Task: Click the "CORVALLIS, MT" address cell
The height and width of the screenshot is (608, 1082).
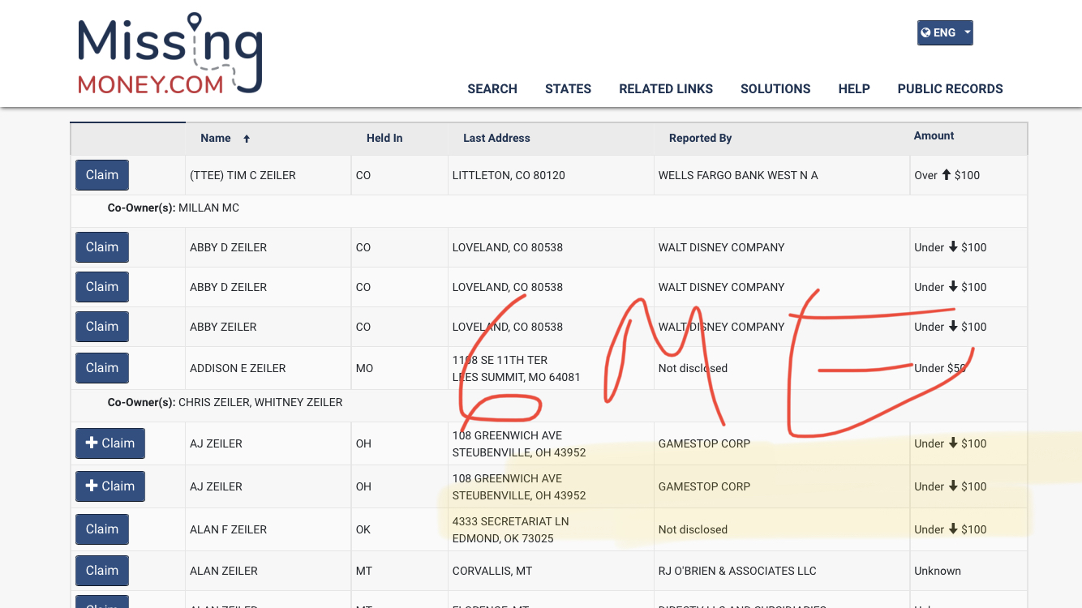Action: tap(492, 572)
